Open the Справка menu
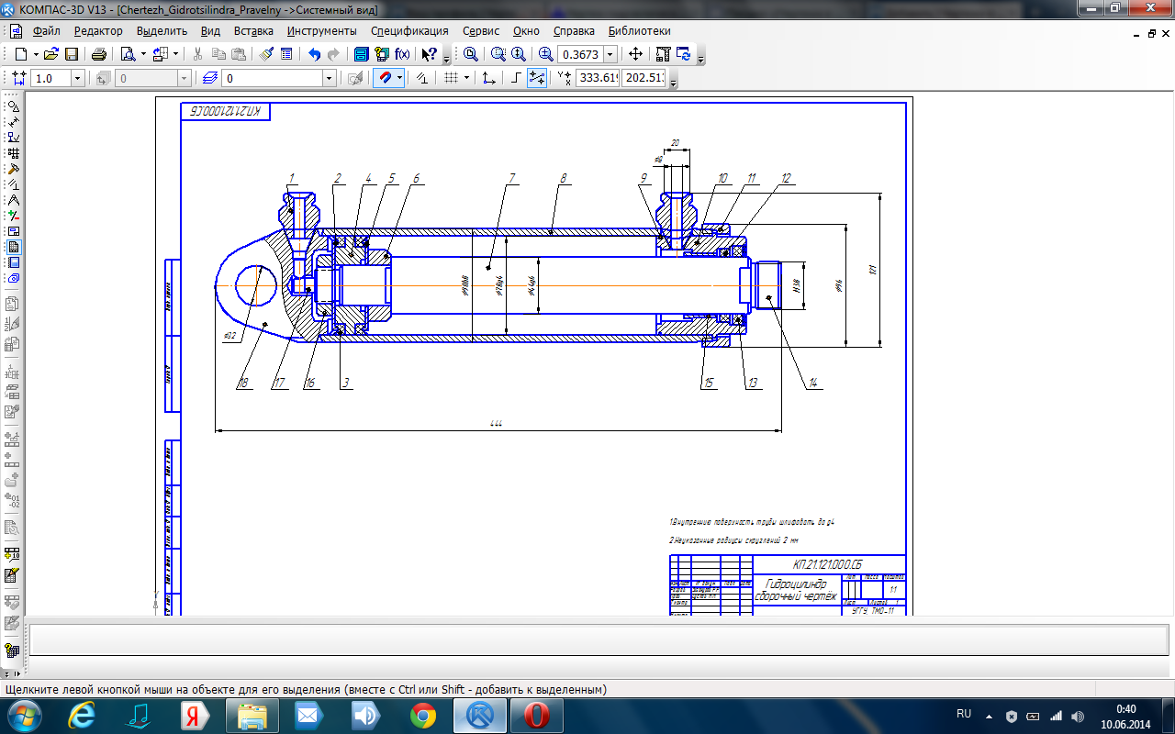The height and width of the screenshot is (734, 1175). coord(574,30)
